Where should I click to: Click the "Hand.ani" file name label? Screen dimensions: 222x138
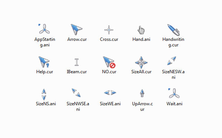point(141,39)
